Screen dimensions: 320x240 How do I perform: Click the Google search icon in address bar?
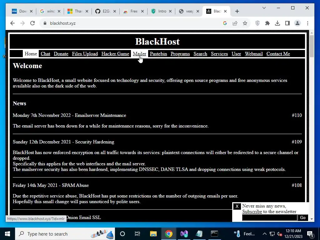(225, 23)
